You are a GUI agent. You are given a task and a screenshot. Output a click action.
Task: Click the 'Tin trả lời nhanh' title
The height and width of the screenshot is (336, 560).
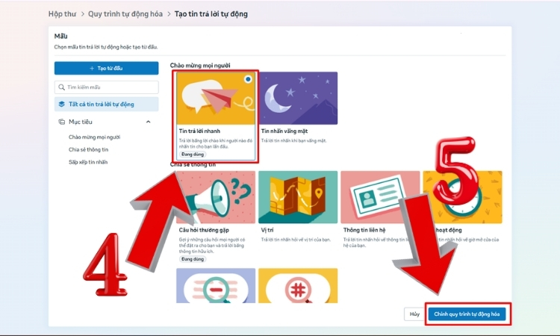click(x=199, y=131)
